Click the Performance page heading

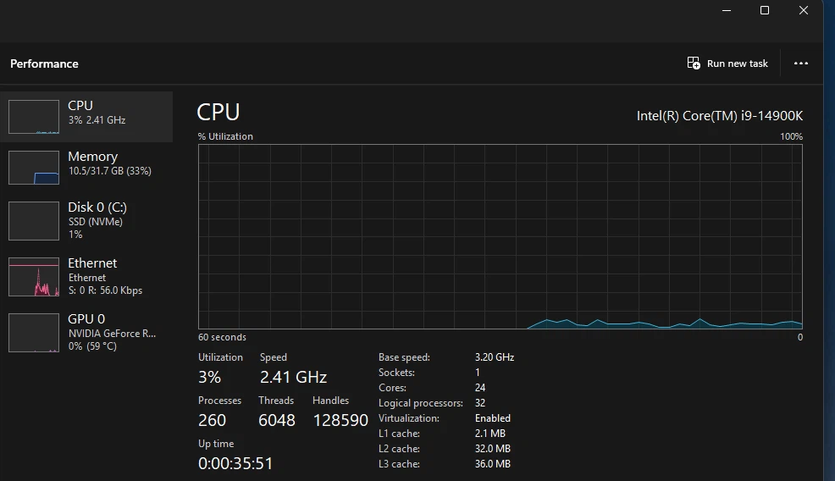(x=44, y=64)
